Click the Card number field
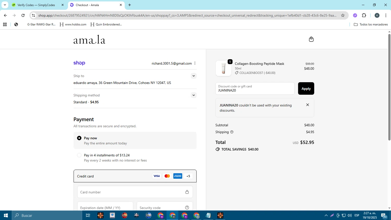The image size is (391, 220). pyautogui.click(x=135, y=192)
